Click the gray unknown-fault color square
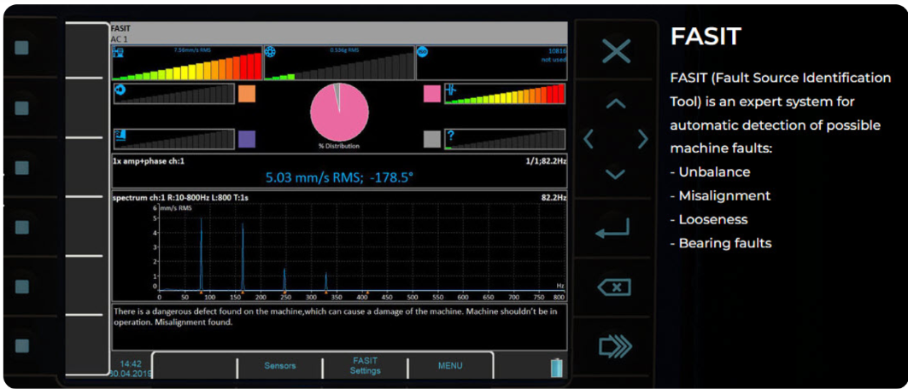The width and height of the screenshot is (908, 389). point(432,139)
